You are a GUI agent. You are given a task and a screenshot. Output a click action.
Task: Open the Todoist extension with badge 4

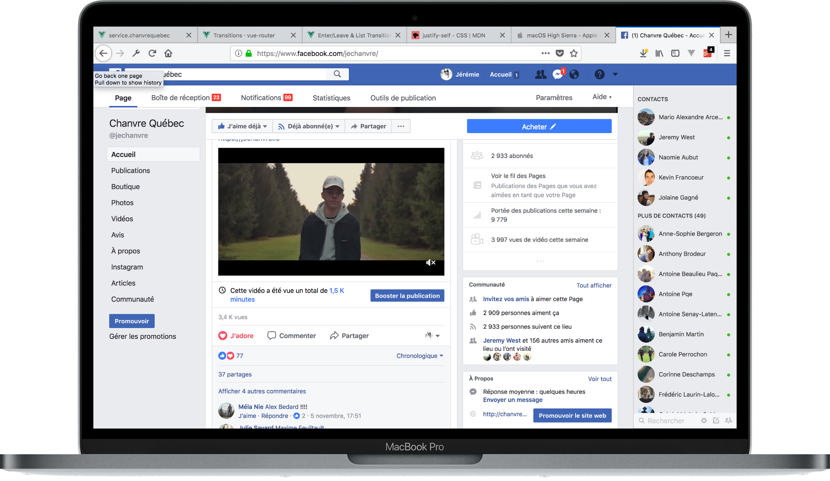708,52
